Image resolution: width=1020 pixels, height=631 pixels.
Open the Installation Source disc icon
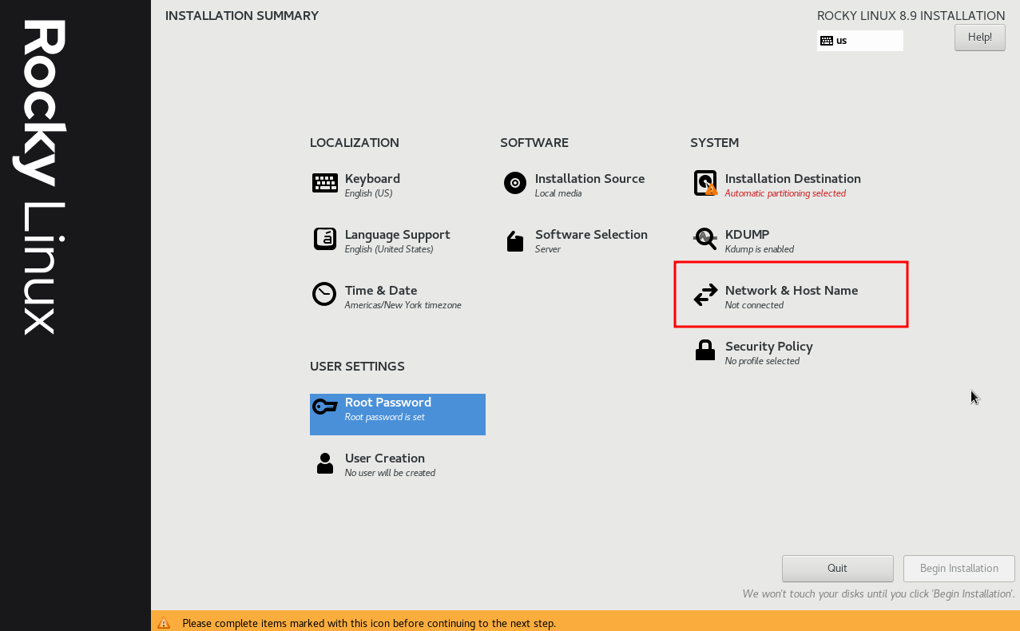[515, 183]
